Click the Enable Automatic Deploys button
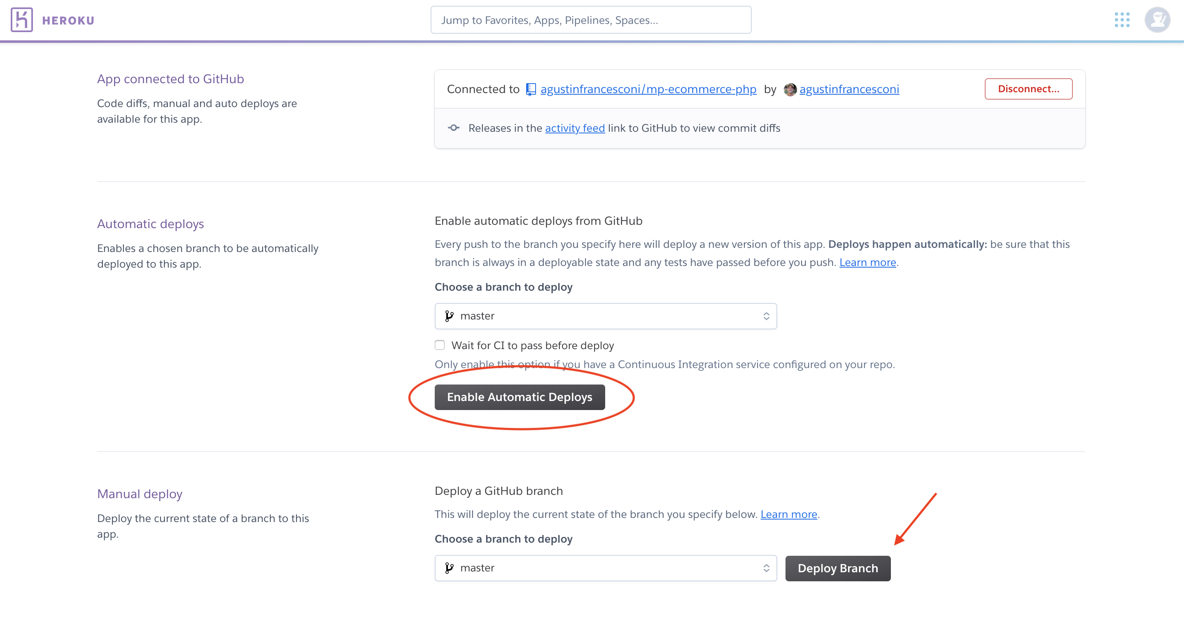This screenshot has height=620, width=1184. pos(520,396)
